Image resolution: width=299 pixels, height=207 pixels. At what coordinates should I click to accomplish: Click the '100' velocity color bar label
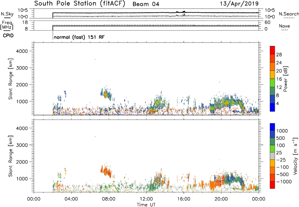coord(281,145)
